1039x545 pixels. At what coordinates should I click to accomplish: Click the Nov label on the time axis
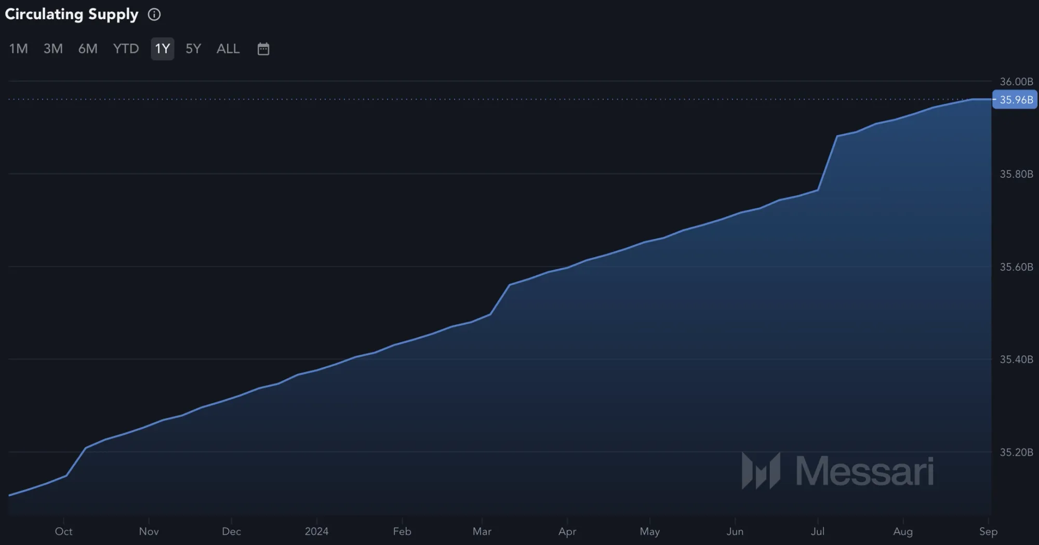(149, 531)
